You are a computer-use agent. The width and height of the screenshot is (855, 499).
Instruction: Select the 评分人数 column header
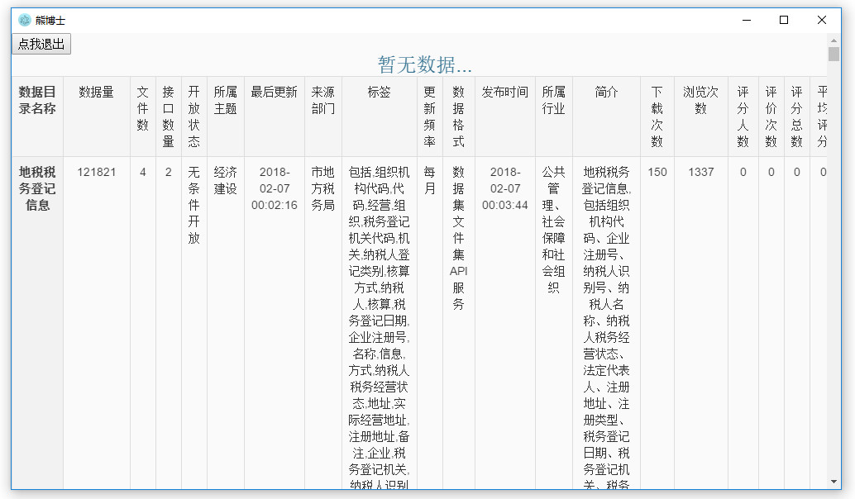pos(743,116)
